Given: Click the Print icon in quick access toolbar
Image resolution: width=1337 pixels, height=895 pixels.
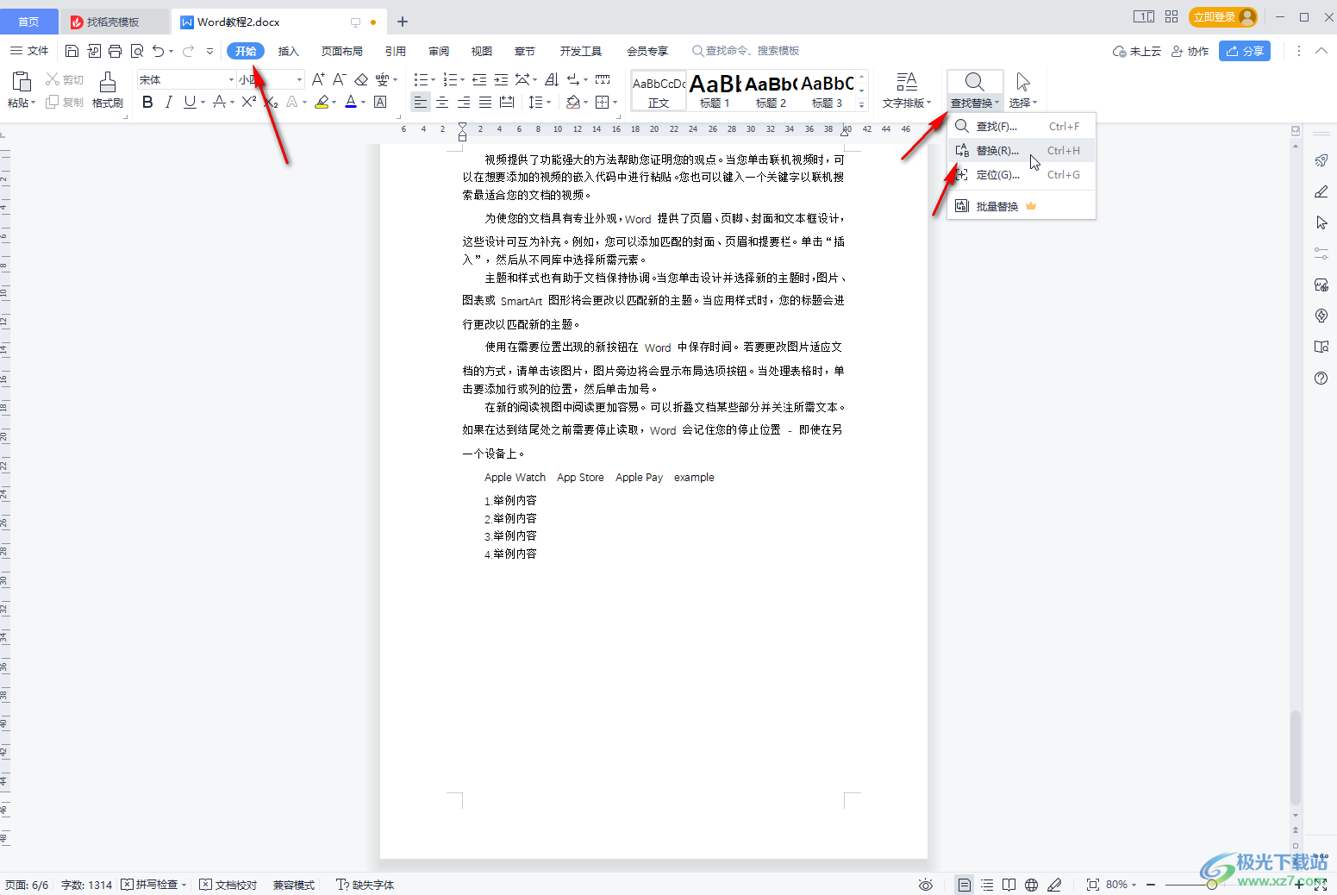Looking at the screenshot, I should point(115,51).
